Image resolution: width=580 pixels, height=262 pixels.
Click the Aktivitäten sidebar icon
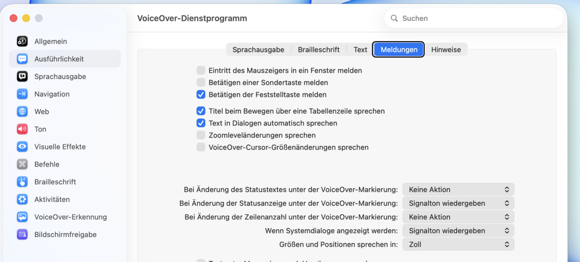coord(22,199)
